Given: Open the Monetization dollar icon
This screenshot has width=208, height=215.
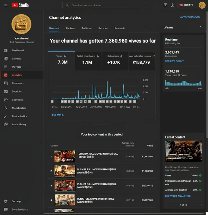Looking at the screenshot, I should 6,108.
